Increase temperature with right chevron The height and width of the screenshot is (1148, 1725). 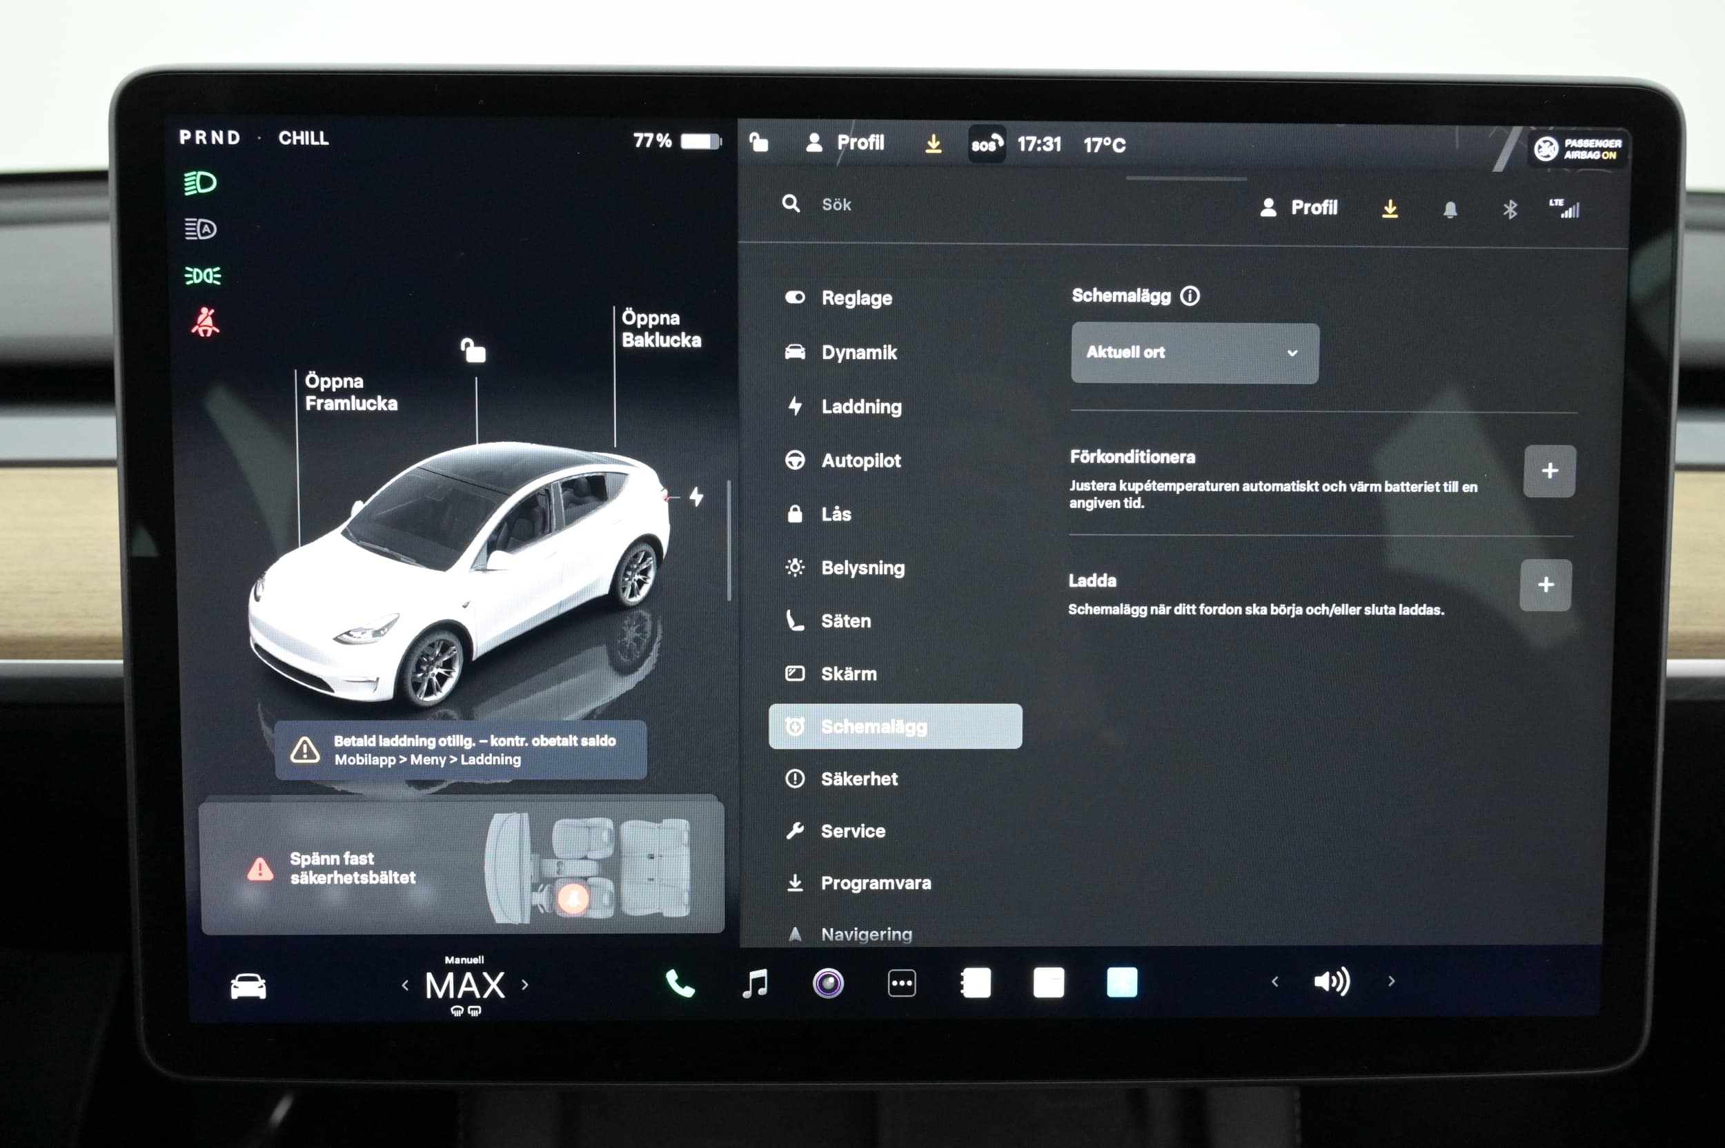(525, 984)
